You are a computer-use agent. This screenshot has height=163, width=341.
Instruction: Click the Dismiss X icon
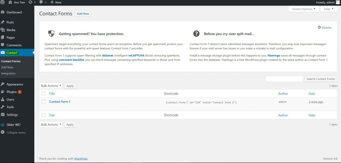(319, 27)
